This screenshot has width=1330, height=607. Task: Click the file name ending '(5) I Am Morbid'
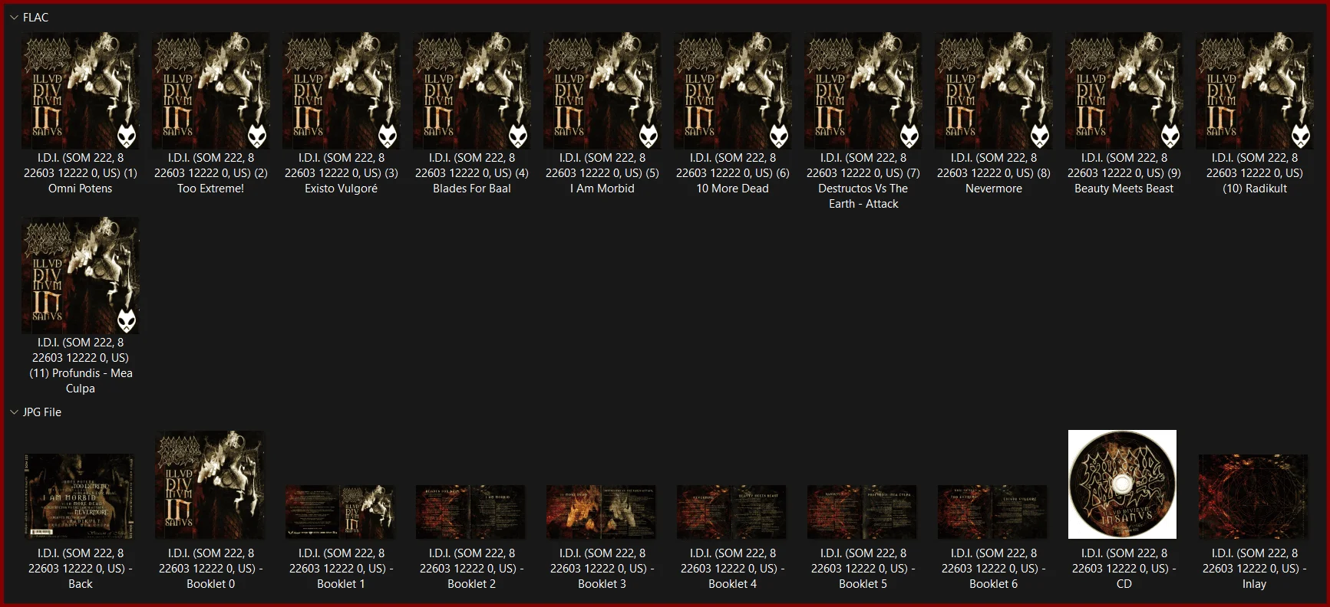(602, 173)
